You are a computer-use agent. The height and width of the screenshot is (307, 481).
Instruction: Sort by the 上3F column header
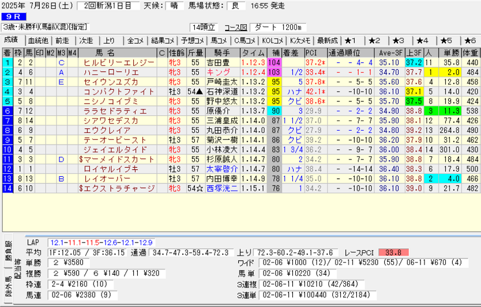[x=413, y=53]
